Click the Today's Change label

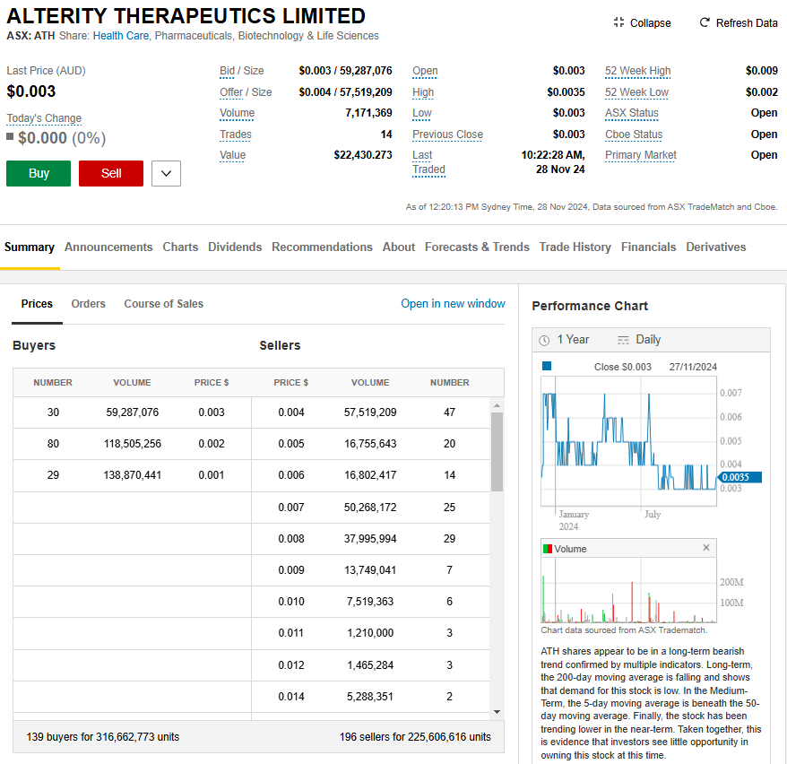click(44, 118)
